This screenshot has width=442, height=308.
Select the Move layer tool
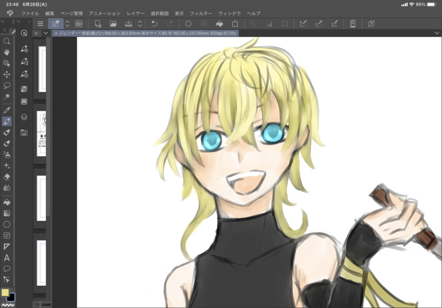coord(7,75)
